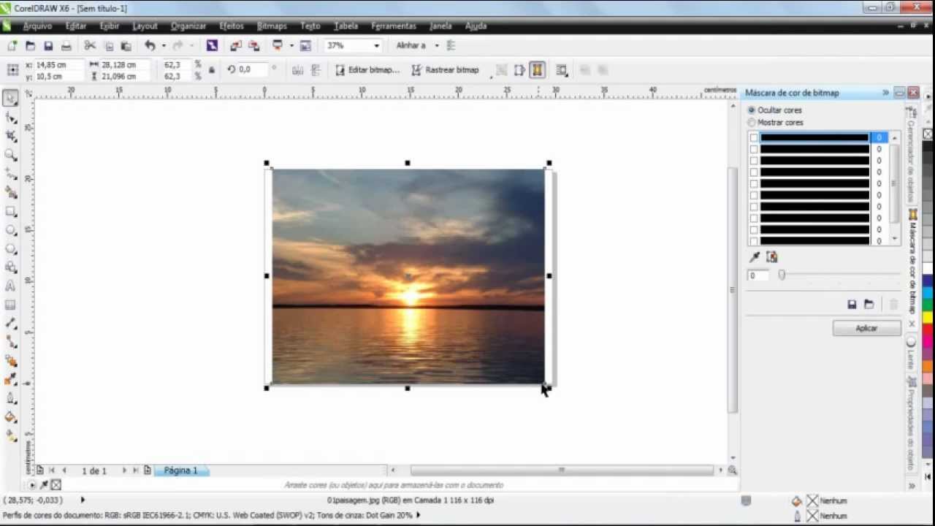The height and width of the screenshot is (526, 935).
Task: Click the Open file icon in toolbar
Action: [30, 45]
